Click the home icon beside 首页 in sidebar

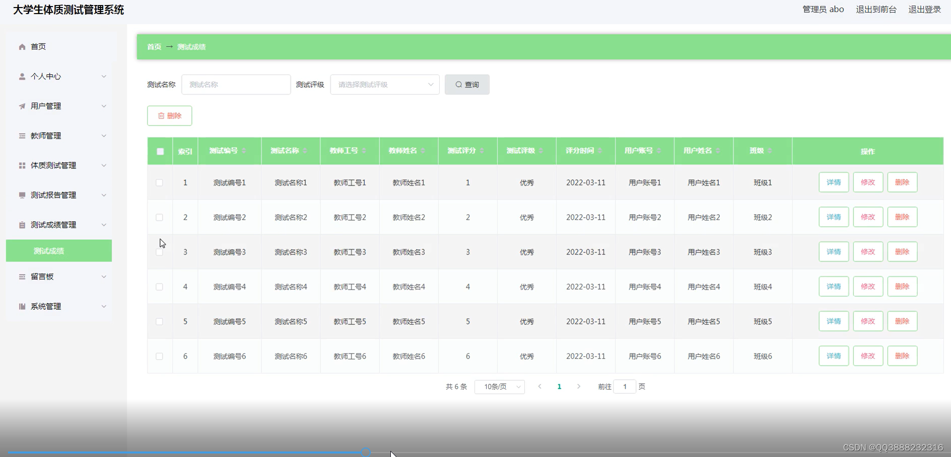point(22,47)
